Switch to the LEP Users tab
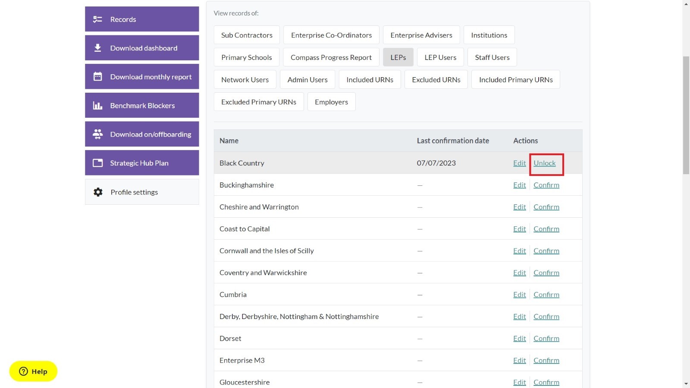This screenshot has height=388, width=690. tap(440, 57)
